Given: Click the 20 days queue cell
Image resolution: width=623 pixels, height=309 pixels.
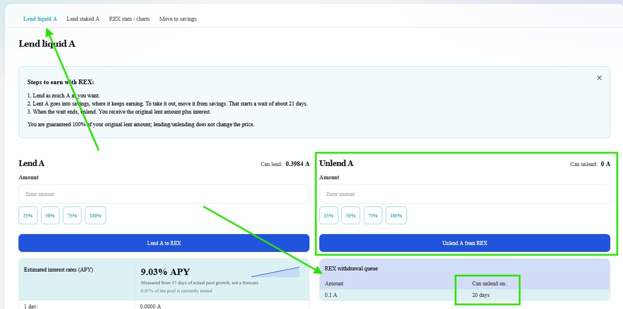Looking at the screenshot, I should point(481,295).
